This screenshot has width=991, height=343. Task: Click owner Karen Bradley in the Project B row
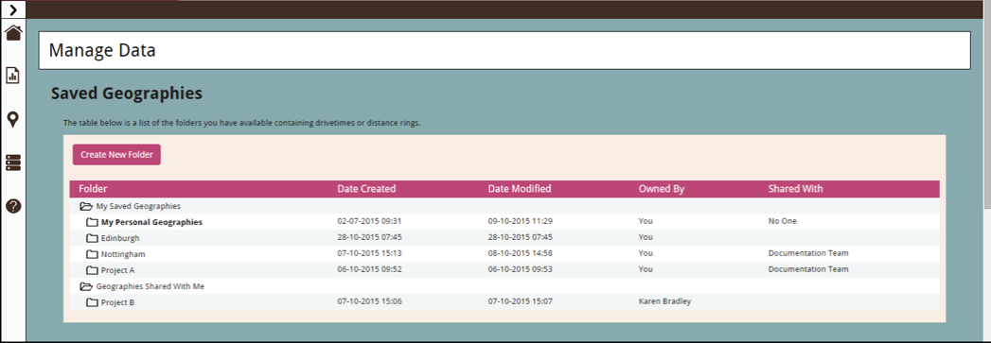coord(664,301)
